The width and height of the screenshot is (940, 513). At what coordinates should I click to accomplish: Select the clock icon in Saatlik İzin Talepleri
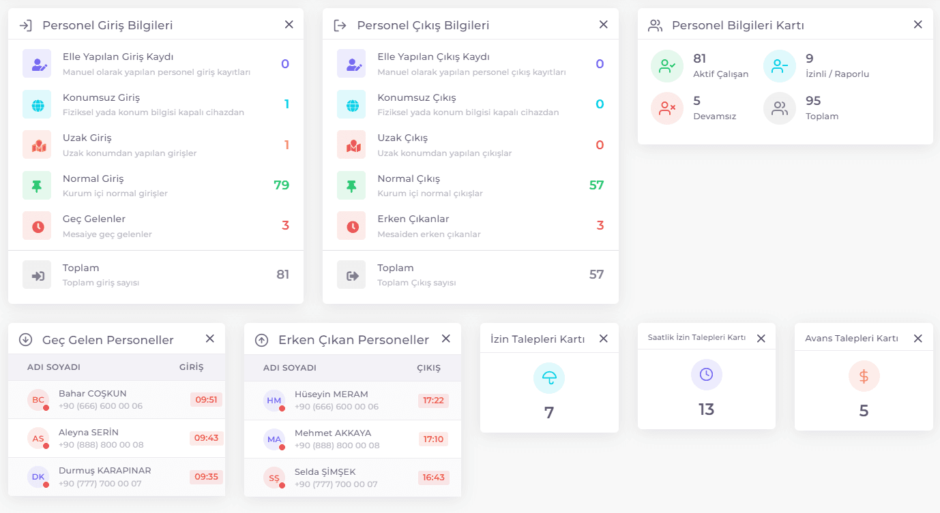(x=707, y=375)
